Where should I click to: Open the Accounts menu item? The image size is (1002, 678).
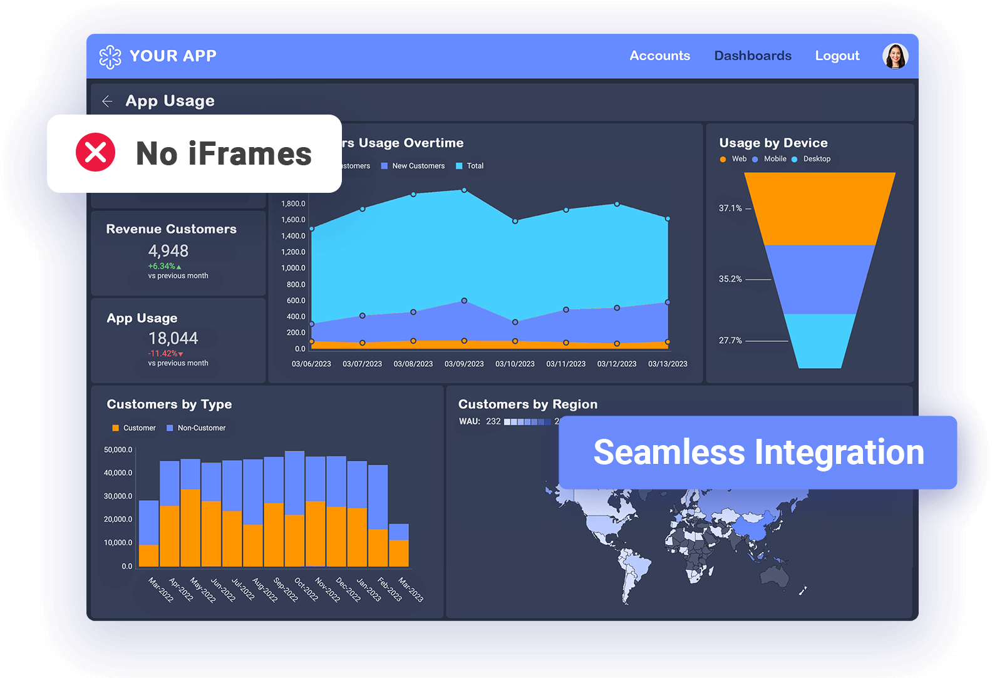659,56
